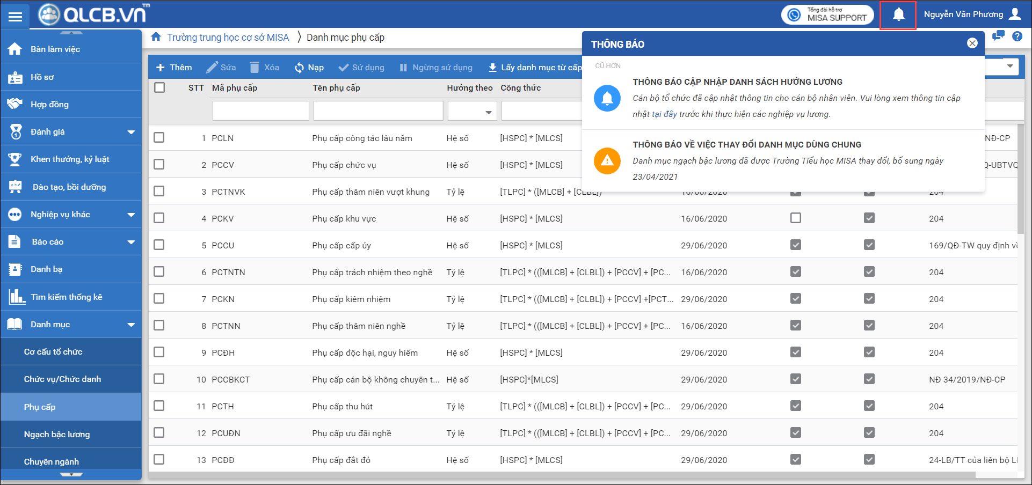The height and width of the screenshot is (485, 1032).
Task: Click the home icon in breadcrumb
Action: point(156,37)
